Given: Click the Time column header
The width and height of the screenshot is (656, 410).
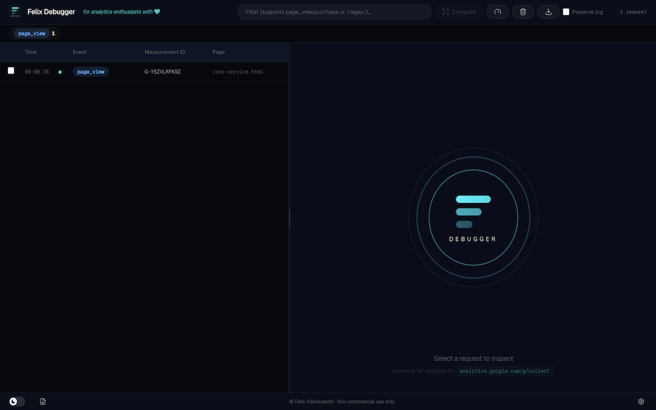Looking at the screenshot, I should (x=31, y=52).
